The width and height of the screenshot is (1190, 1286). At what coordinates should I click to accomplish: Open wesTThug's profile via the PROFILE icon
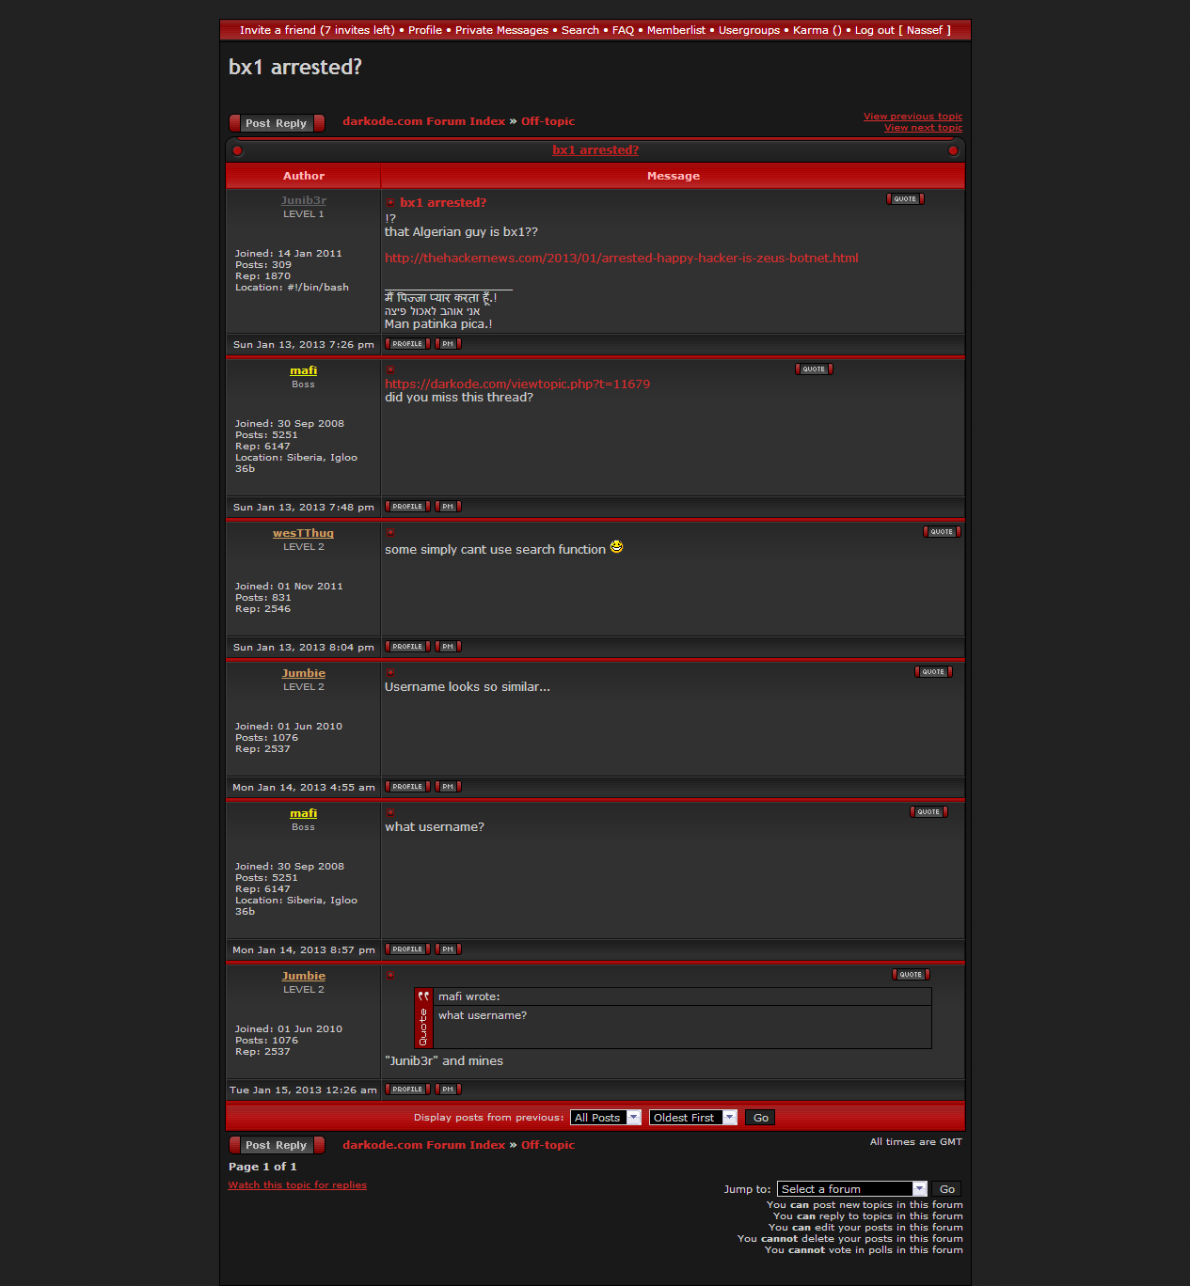pyautogui.click(x=407, y=647)
